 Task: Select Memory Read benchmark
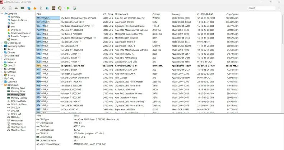tap(18, 88)
